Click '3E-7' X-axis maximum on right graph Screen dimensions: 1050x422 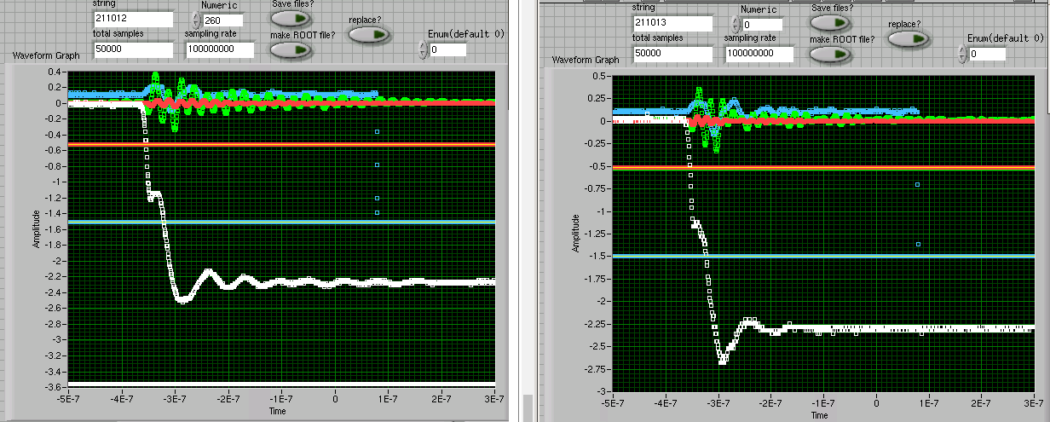(1036, 403)
